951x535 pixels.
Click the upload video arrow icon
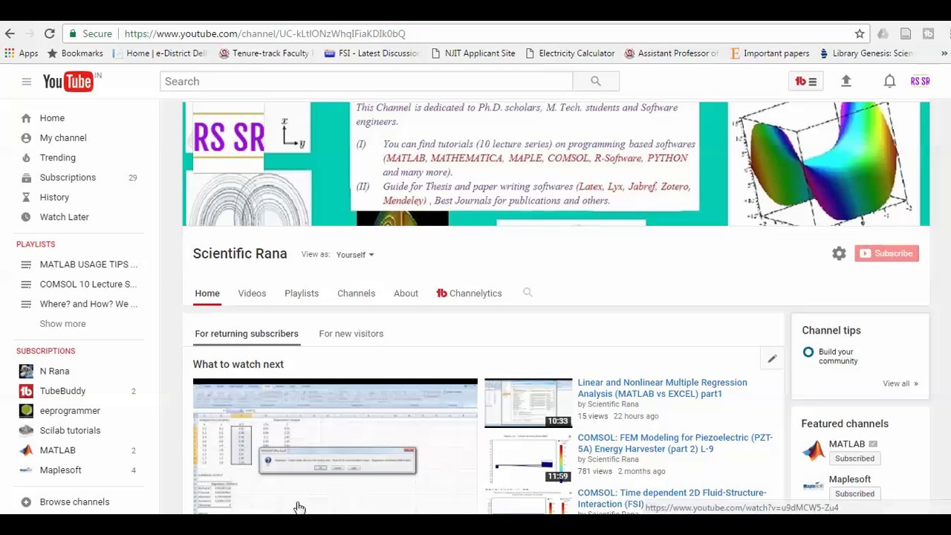tap(846, 81)
